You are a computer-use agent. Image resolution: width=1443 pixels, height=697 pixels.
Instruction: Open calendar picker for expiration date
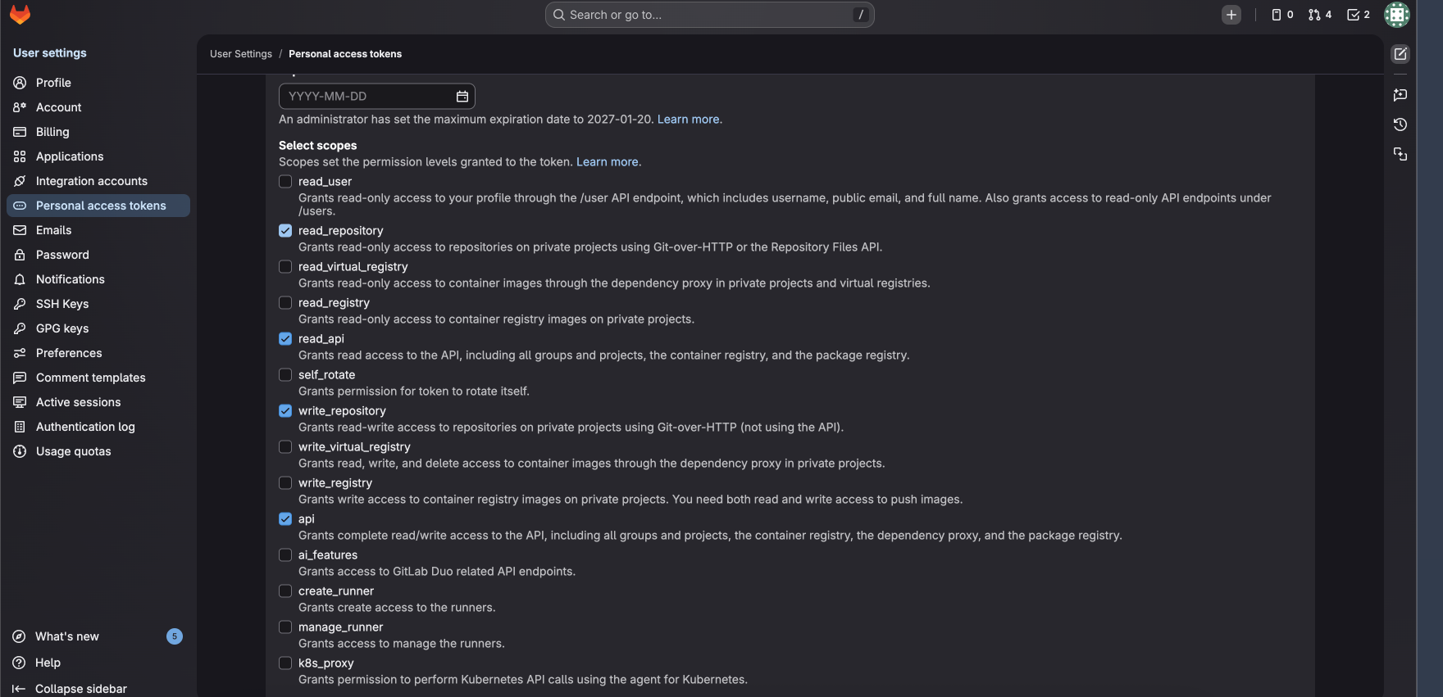pyautogui.click(x=462, y=97)
